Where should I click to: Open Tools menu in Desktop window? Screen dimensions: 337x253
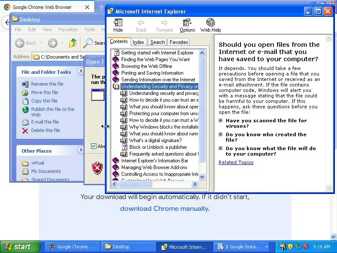[90, 30]
